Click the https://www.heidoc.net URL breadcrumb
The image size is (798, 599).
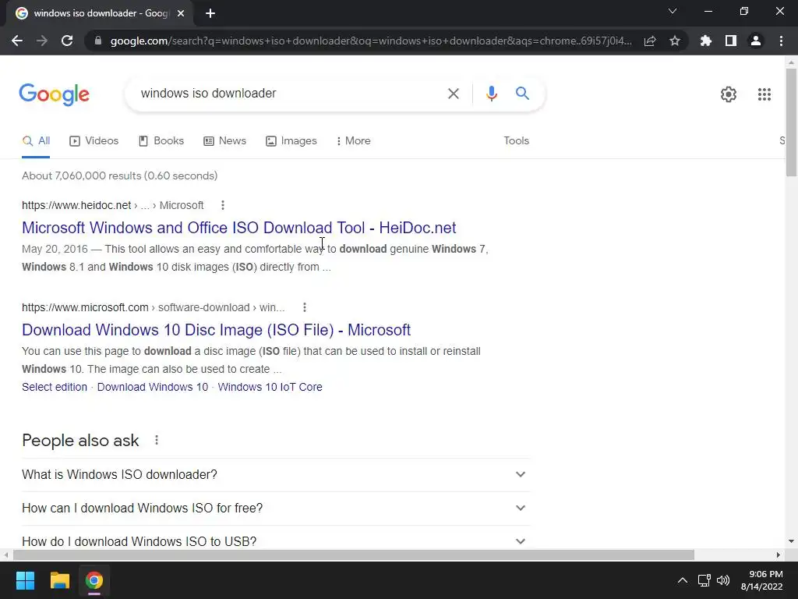click(112, 205)
